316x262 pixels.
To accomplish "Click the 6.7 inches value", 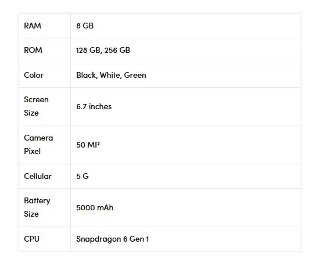I will point(94,107).
